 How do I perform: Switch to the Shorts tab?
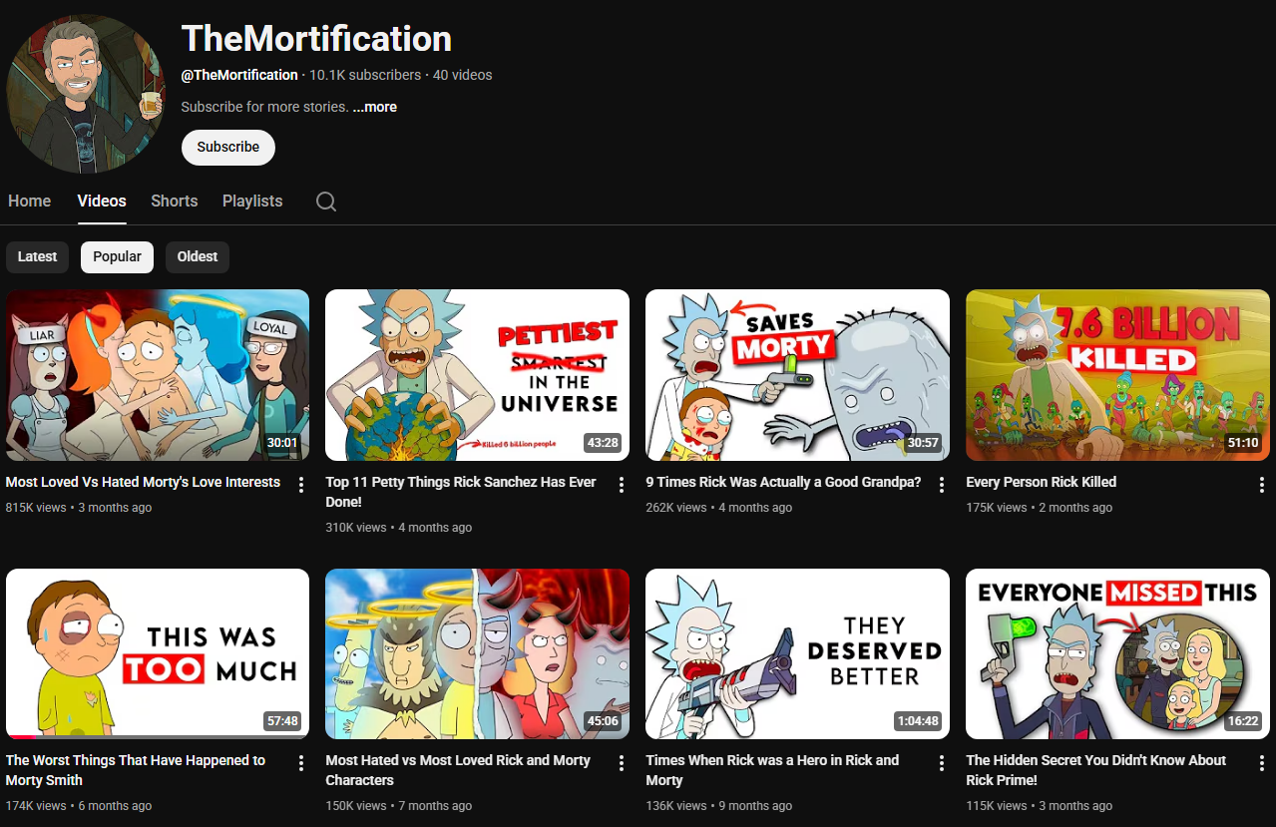(175, 201)
